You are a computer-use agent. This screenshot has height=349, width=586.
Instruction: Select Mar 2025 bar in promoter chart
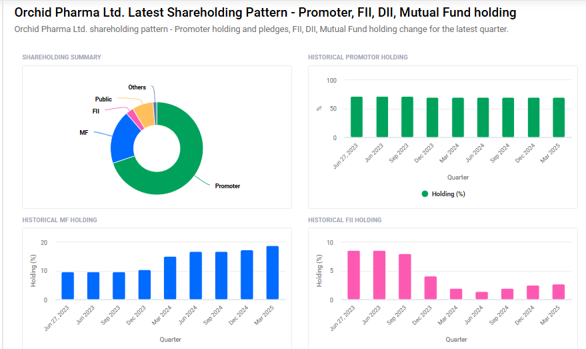559,117
